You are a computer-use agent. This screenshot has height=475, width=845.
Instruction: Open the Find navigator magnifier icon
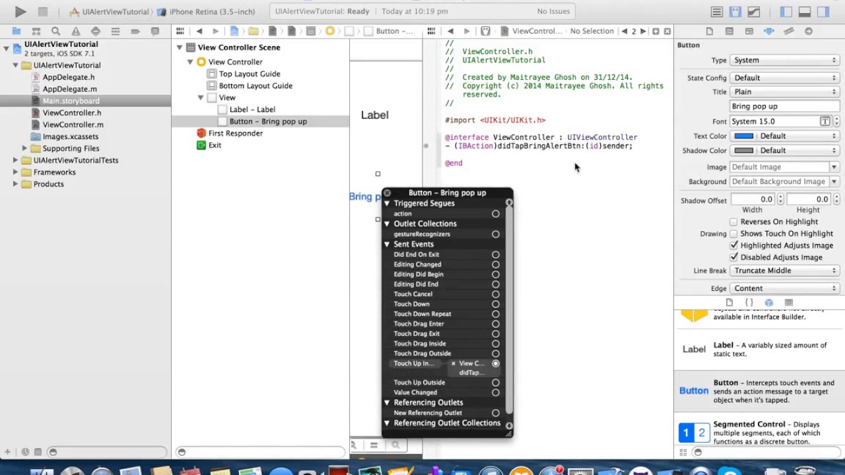tap(56, 31)
